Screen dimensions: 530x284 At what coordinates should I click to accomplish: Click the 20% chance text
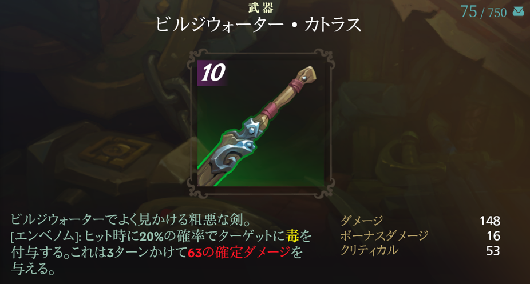click(x=152, y=236)
